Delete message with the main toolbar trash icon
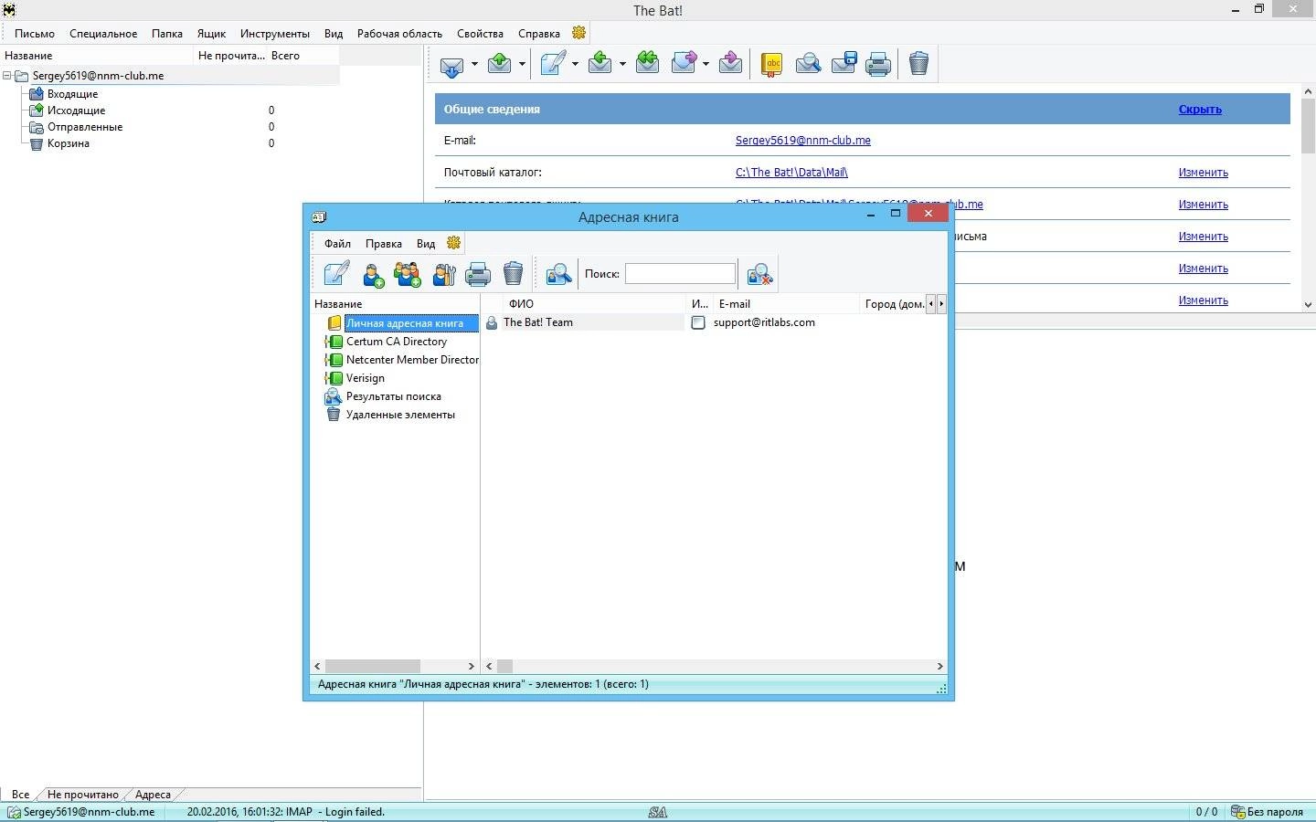The image size is (1316, 822). coord(918,64)
